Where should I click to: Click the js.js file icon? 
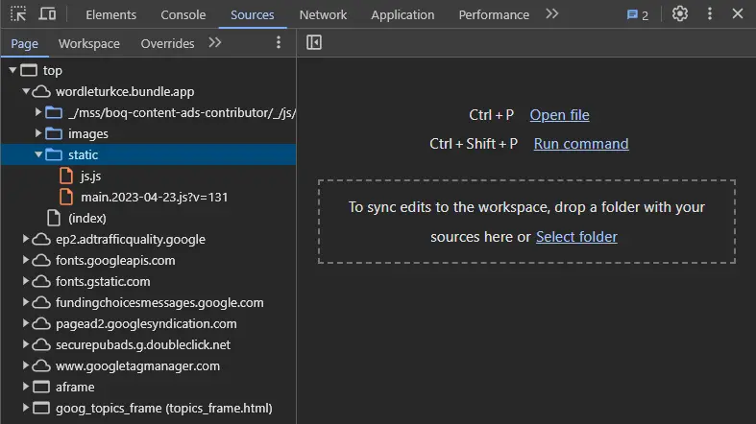[x=66, y=177]
